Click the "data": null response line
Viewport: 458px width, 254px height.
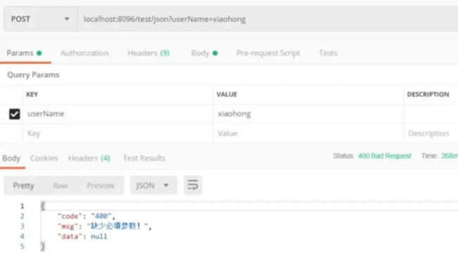coord(82,236)
